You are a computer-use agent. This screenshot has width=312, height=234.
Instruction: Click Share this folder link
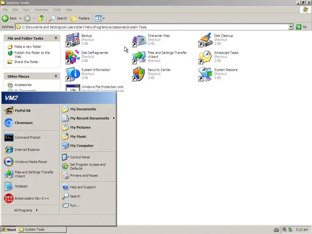26,62
